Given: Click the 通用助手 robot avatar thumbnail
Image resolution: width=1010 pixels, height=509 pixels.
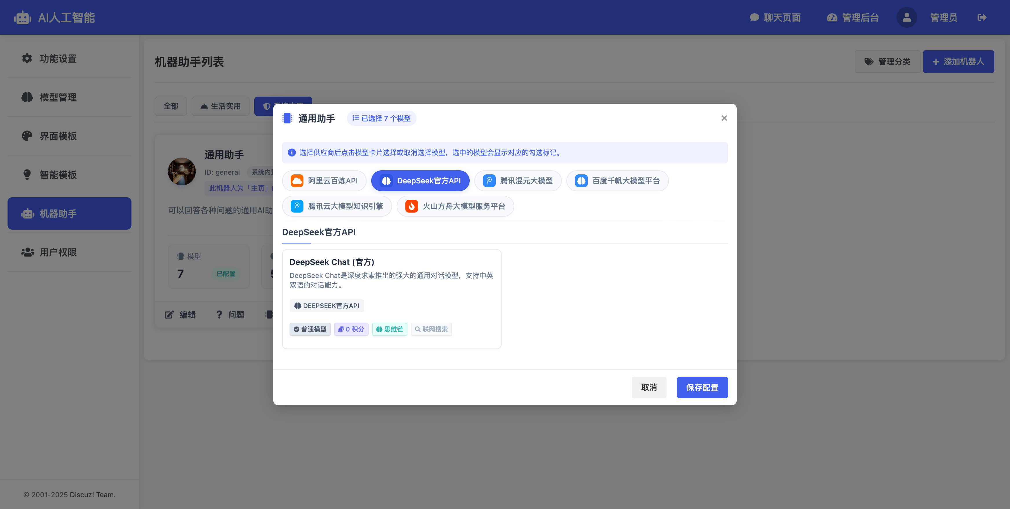Looking at the screenshot, I should [182, 171].
